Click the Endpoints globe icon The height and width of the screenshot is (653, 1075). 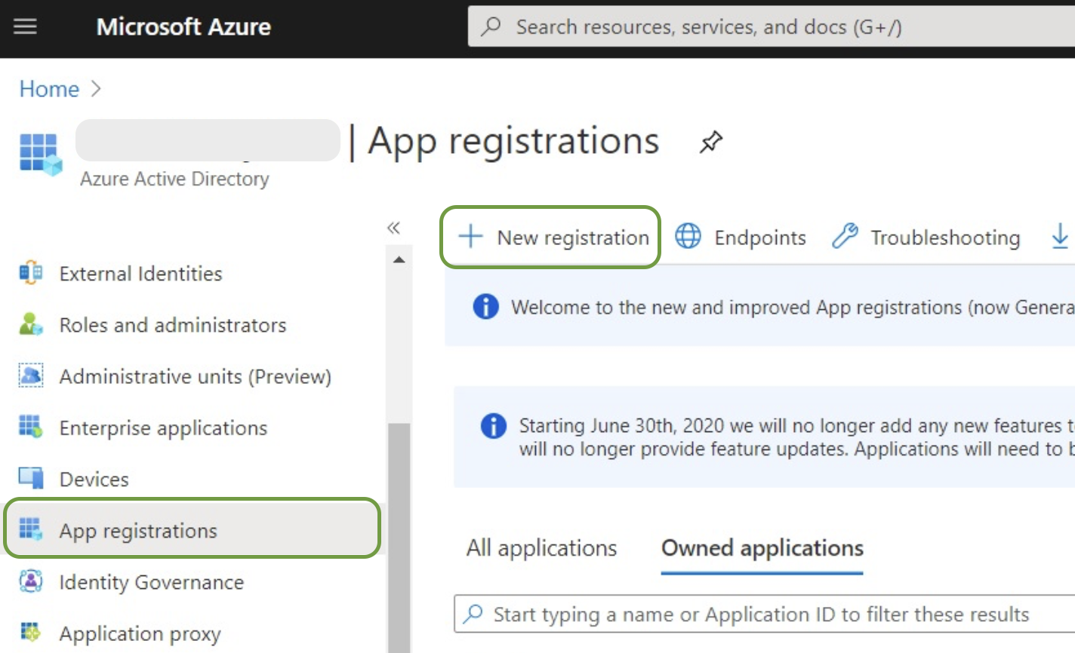(x=688, y=237)
